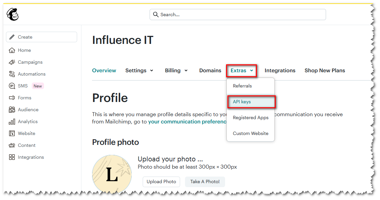Open Website in the sidebar
This screenshot has width=380, height=200.
coord(27,133)
